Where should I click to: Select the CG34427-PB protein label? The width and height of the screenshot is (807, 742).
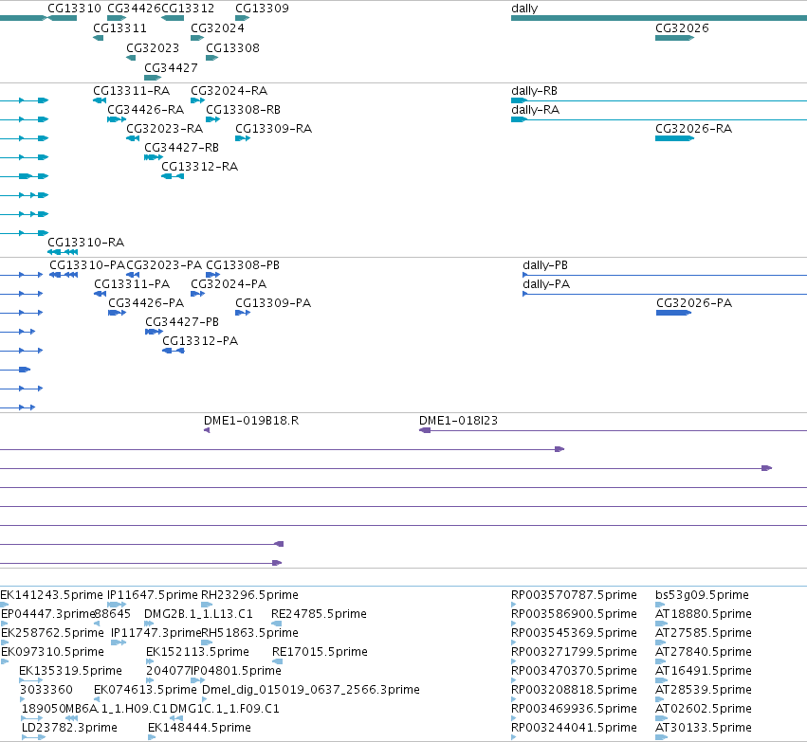pos(182,322)
